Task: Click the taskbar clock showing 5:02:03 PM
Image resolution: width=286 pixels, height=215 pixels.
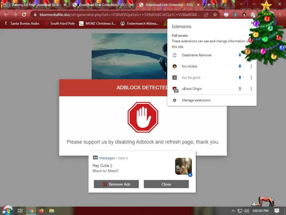Action: tap(260, 211)
